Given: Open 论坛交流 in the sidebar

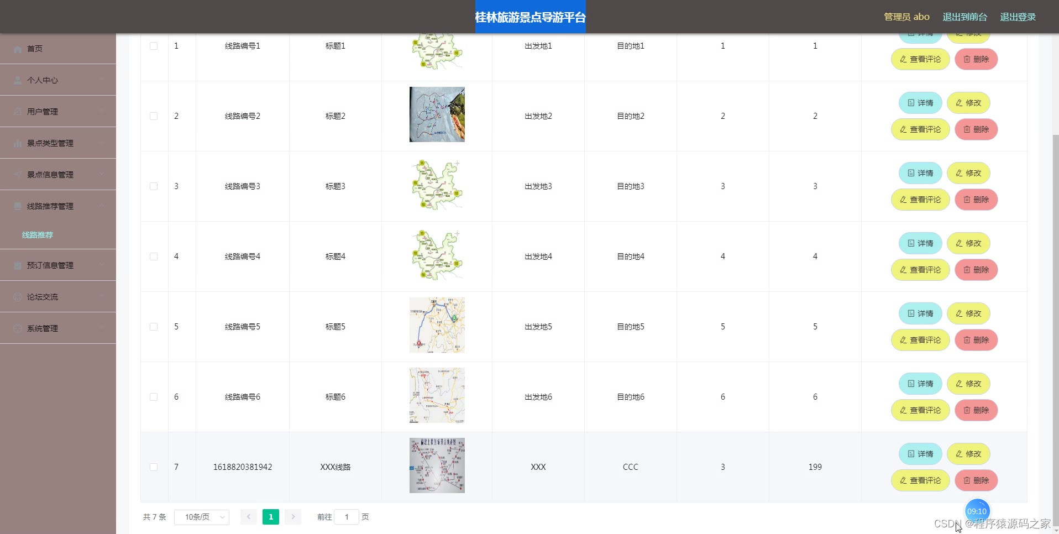Looking at the screenshot, I should (x=58, y=297).
